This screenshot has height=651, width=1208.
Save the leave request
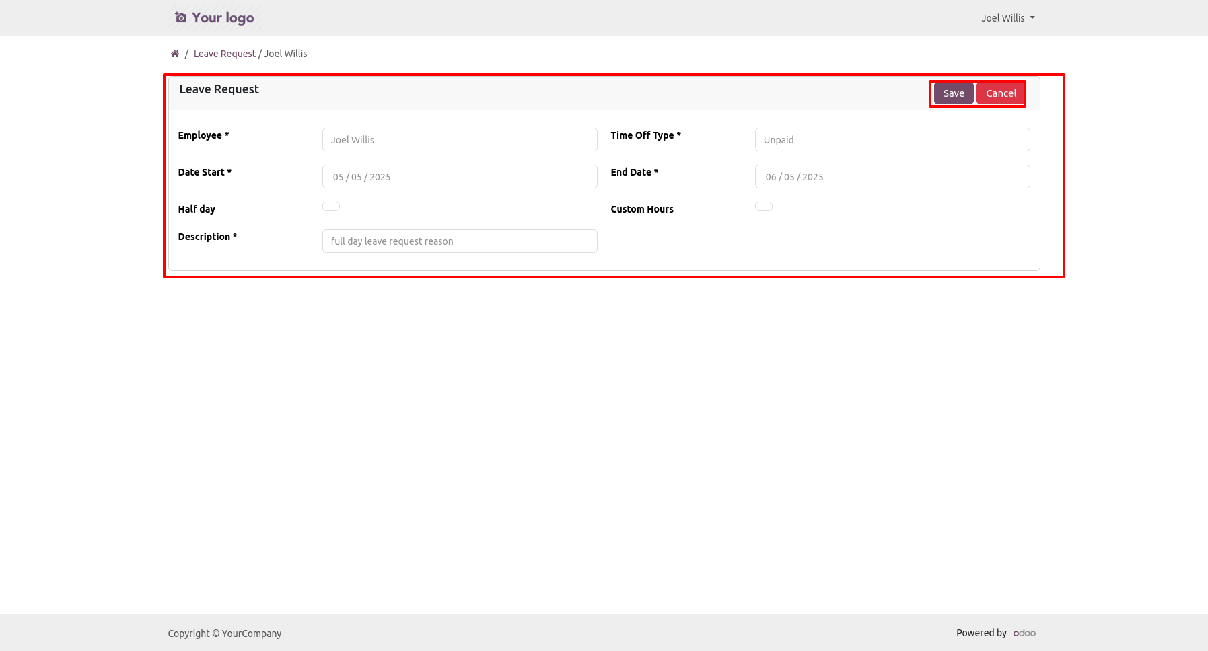[x=954, y=93]
